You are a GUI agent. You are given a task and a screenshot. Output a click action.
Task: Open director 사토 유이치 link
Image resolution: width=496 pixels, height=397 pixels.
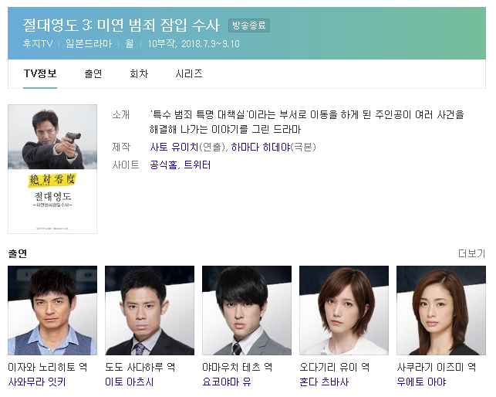[174, 147]
